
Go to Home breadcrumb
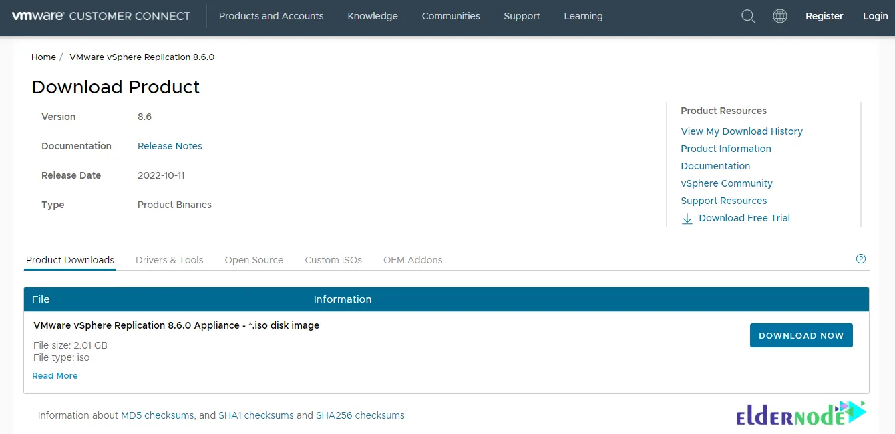coord(43,57)
